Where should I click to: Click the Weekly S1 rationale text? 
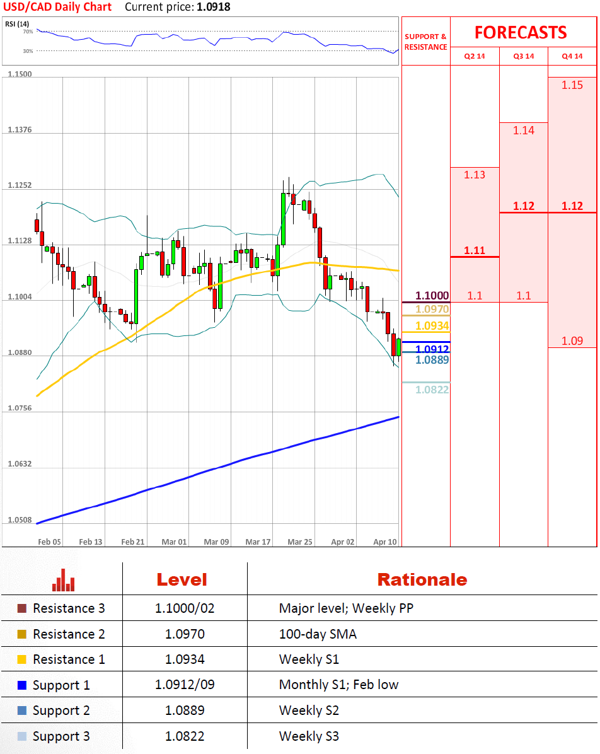(309, 659)
